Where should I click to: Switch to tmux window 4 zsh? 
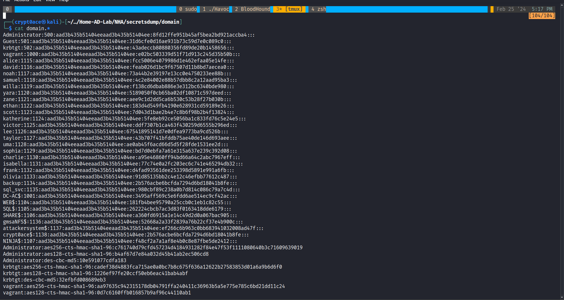(318, 9)
